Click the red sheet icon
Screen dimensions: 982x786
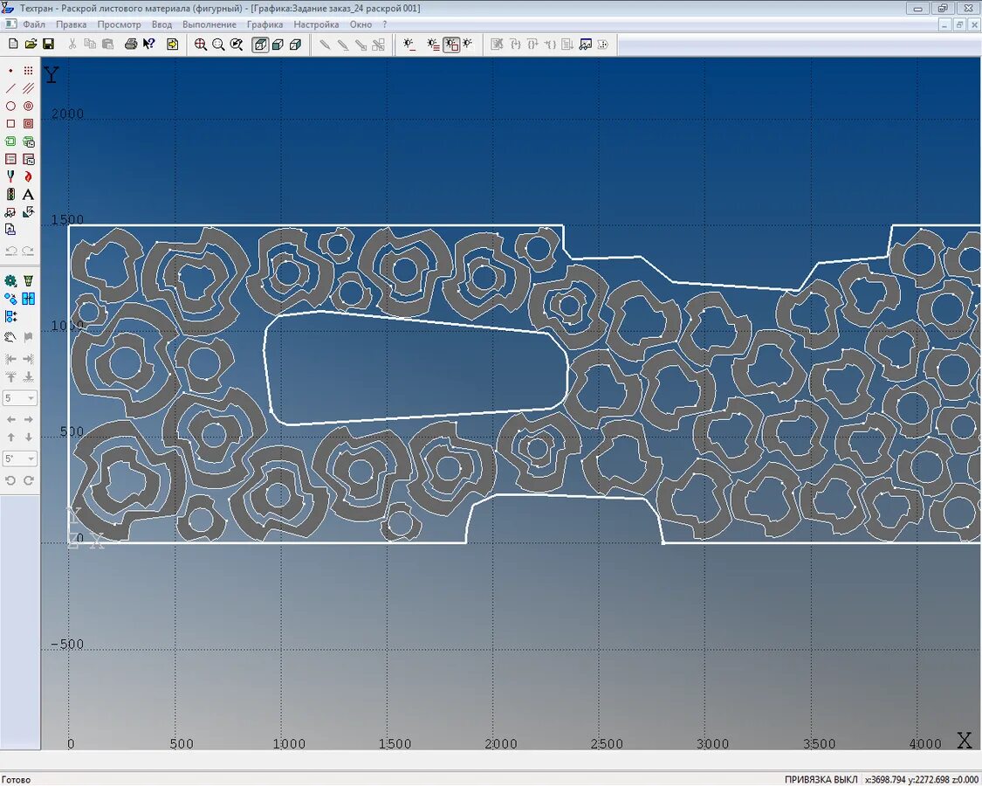(10, 159)
